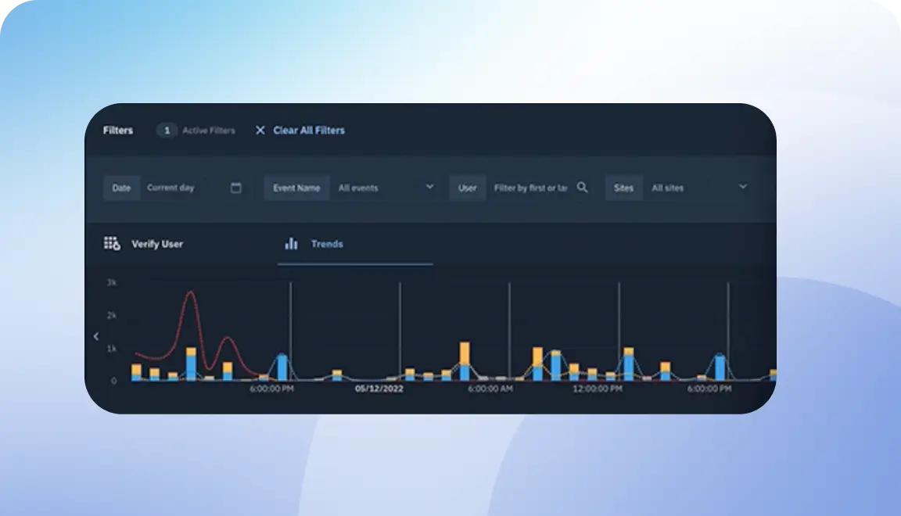Click the Current day date field
The width and height of the screenshot is (901, 516).
click(194, 188)
